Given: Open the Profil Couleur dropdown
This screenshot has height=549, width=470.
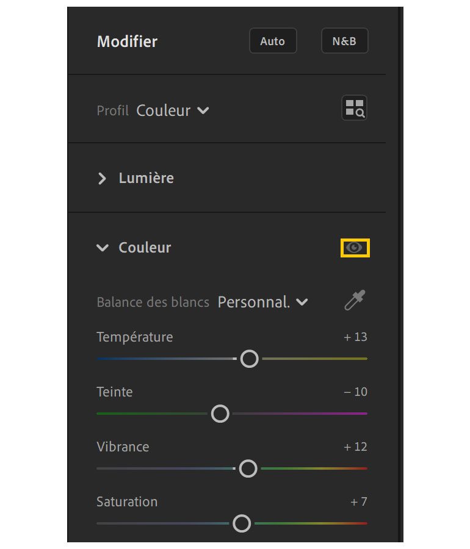Looking at the screenshot, I should pos(173,110).
